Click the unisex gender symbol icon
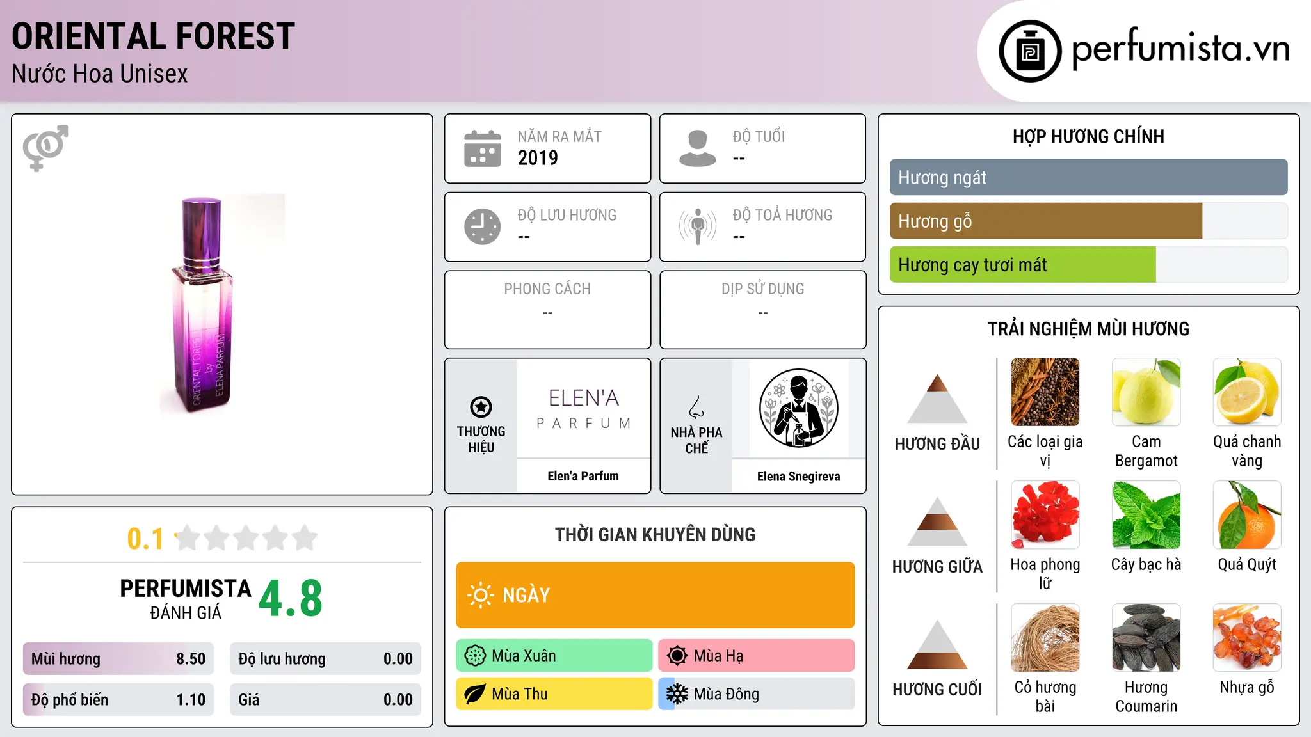Image resolution: width=1311 pixels, height=737 pixels. pos(45,148)
